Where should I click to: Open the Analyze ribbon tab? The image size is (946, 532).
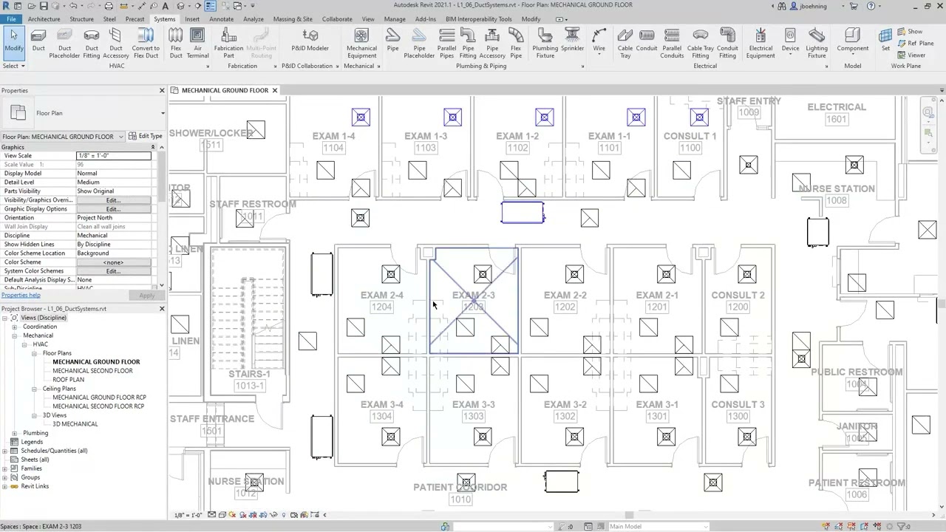(x=253, y=19)
